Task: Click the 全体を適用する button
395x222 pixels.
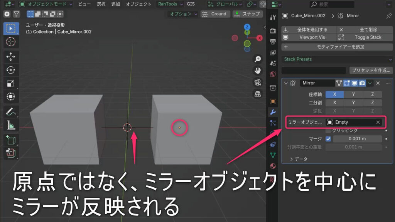Action: click(309, 30)
